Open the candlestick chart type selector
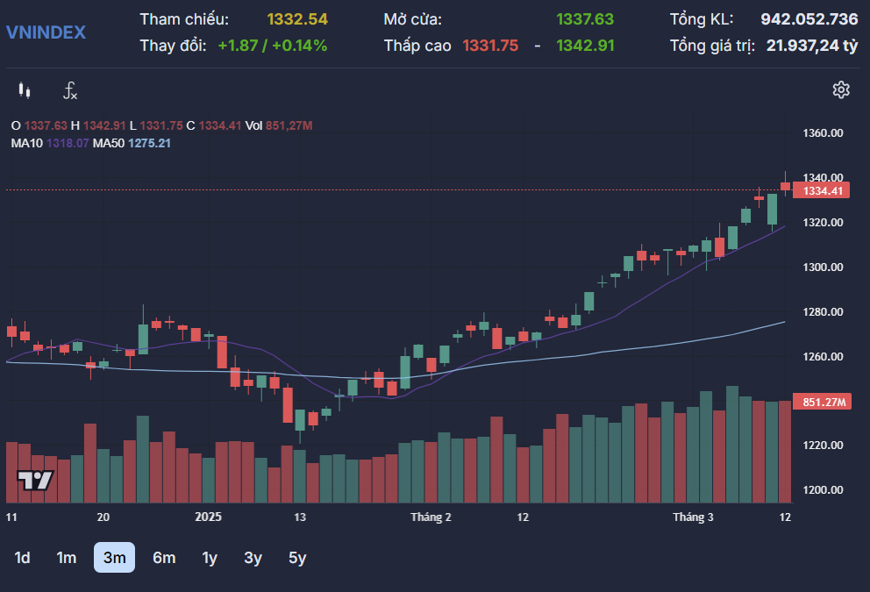The width and height of the screenshot is (870, 592). point(25,89)
